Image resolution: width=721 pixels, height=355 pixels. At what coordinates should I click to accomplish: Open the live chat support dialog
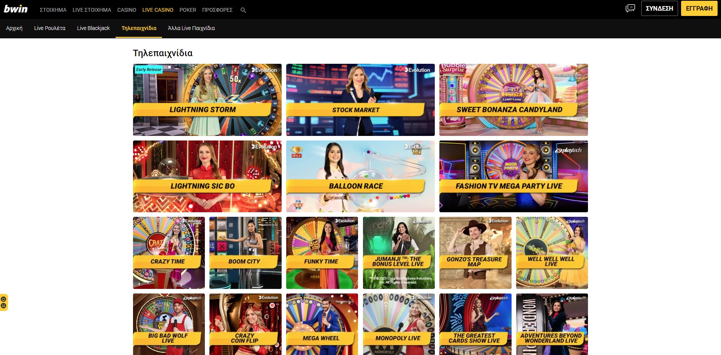[x=630, y=8]
